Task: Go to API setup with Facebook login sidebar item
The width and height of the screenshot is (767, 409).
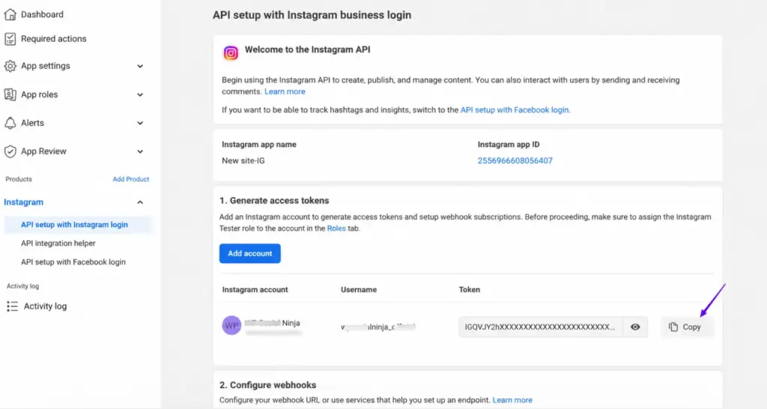Action: (73, 261)
